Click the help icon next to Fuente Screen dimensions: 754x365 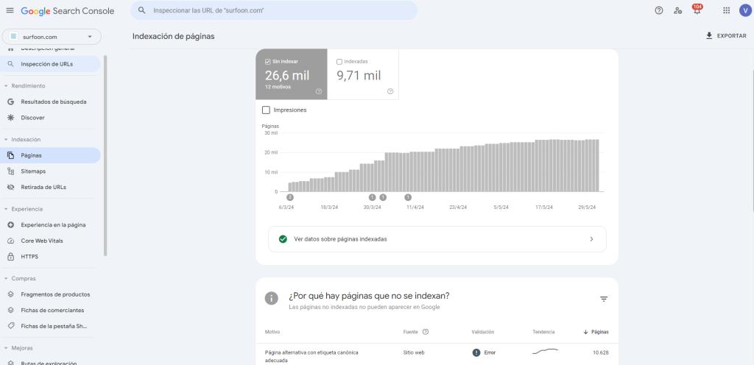(x=426, y=332)
